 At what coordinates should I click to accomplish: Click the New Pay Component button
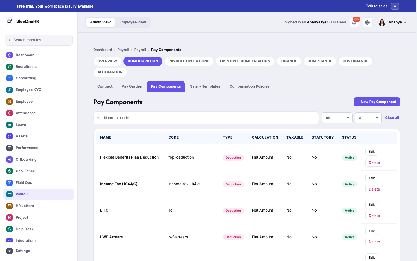click(x=377, y=102)
